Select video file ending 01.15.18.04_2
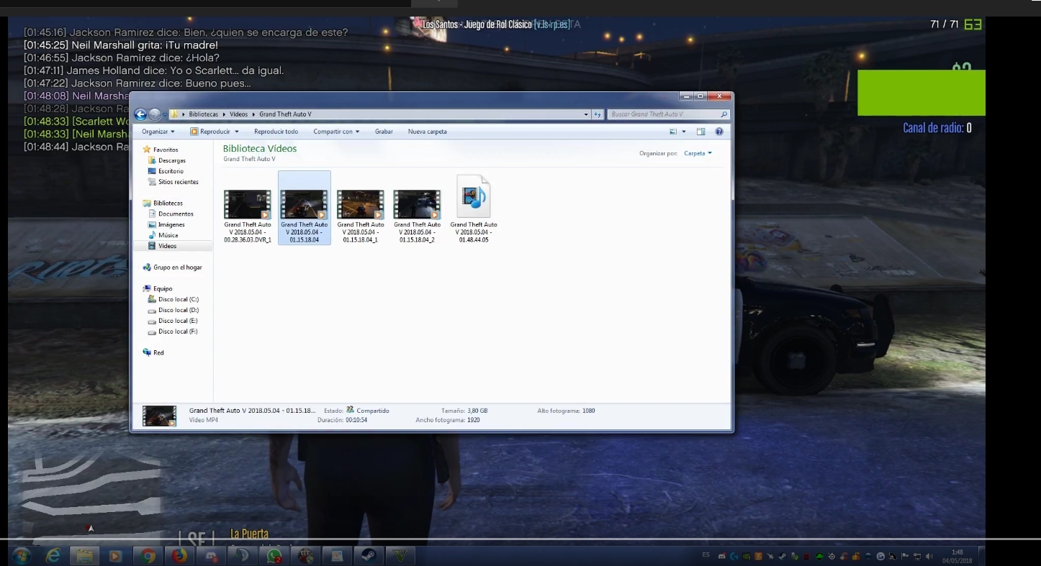This screenshot has height=566, width=1041. pos(417,216)
